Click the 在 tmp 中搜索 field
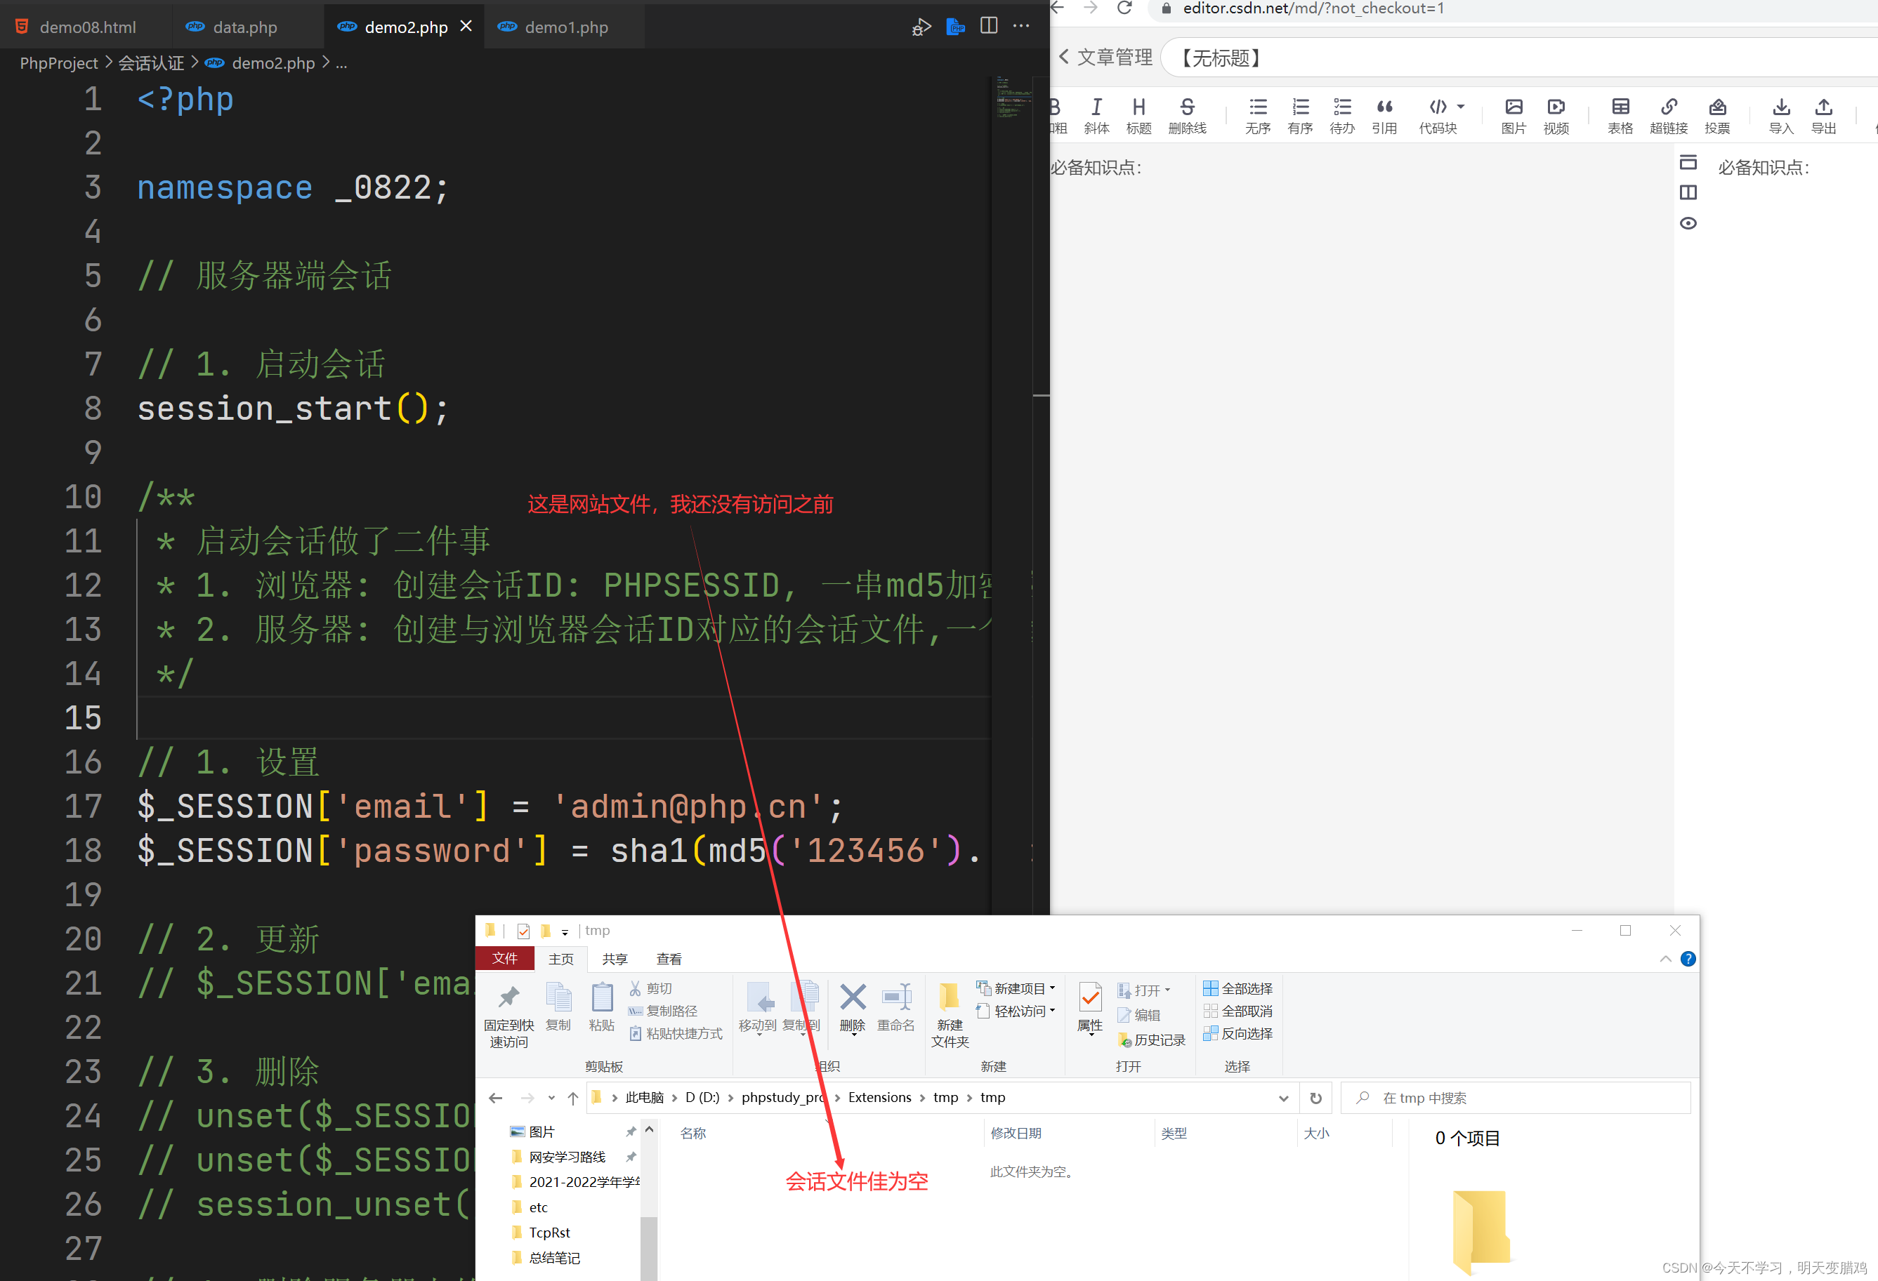This screenshot has height=1281, width=1878. click(1516, 1098)
